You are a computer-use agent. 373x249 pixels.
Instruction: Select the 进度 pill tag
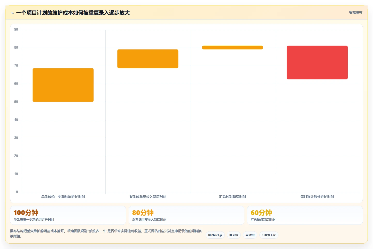click(250, 235)
